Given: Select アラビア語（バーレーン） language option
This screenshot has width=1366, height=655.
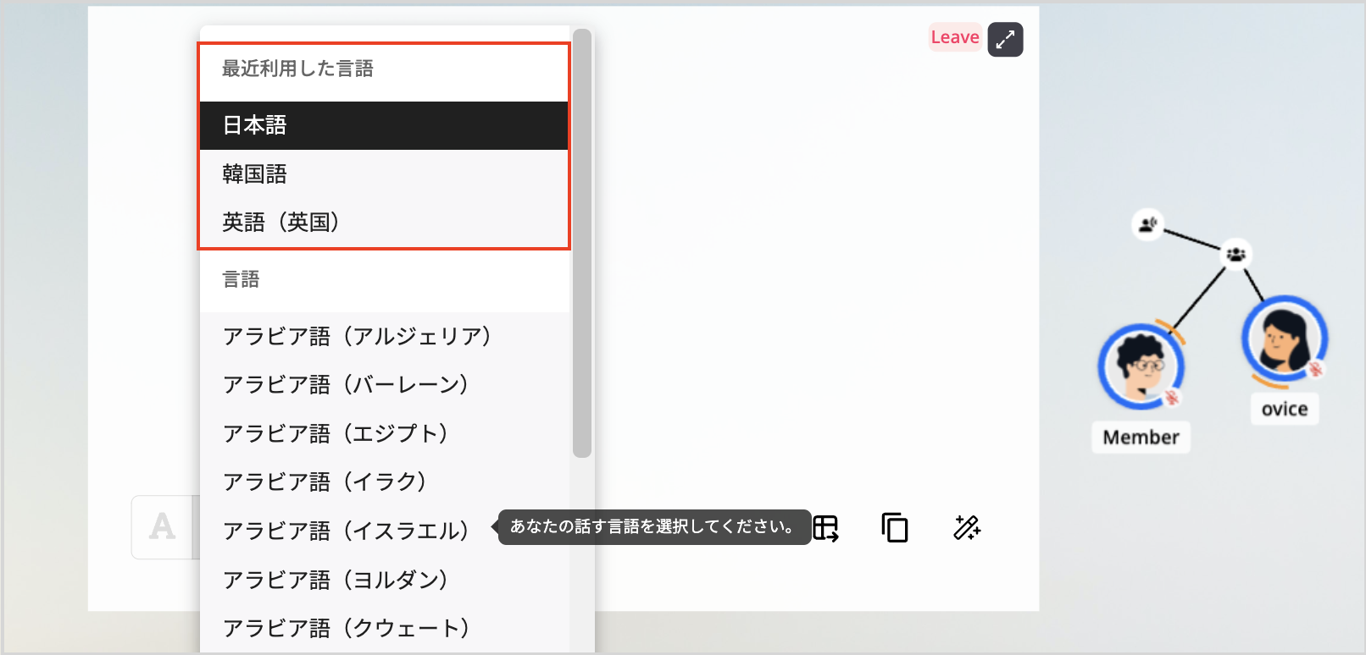Looking at the screenshot, I should pyautogui.click(x=384, y=384).
